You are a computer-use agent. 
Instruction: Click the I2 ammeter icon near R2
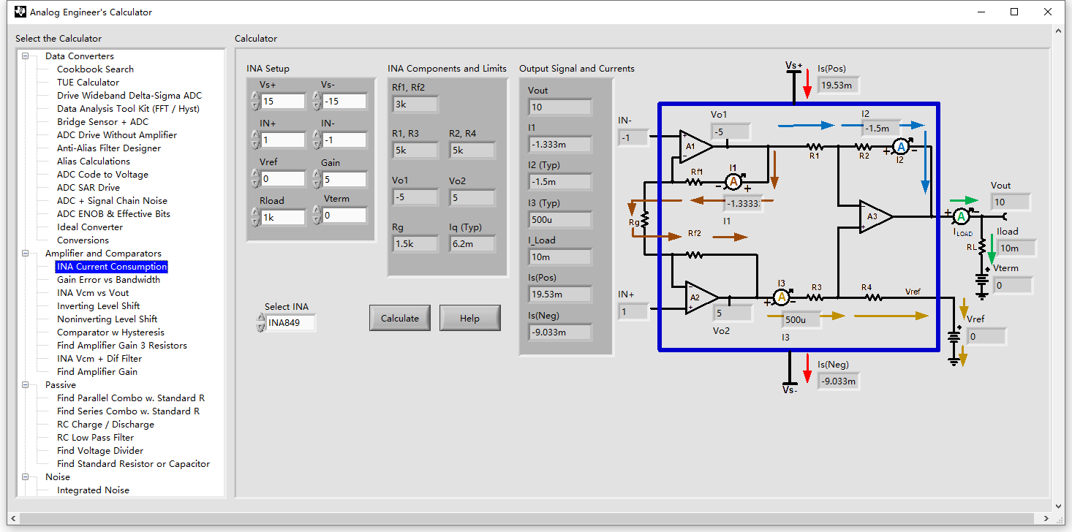coord(902,147)
